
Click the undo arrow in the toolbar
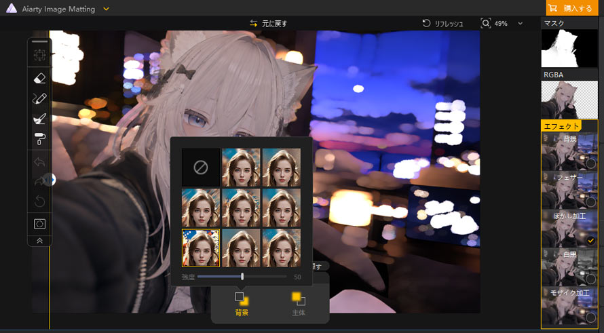point(39,161)
